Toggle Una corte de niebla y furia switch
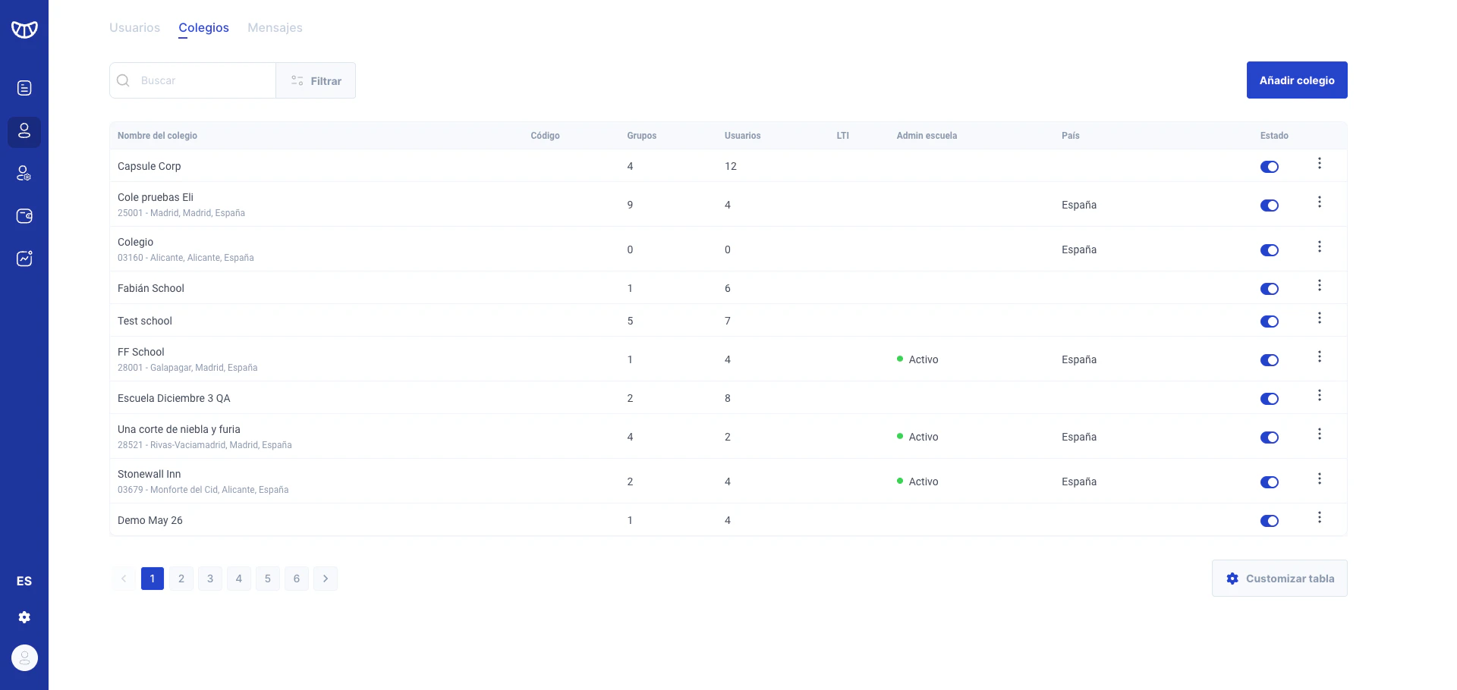The image size is (1457, 690). [x=1270, y=438]
